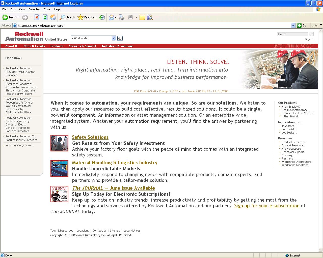
Task: Stop page loading with the red X icon
Action: coord(37,17)
